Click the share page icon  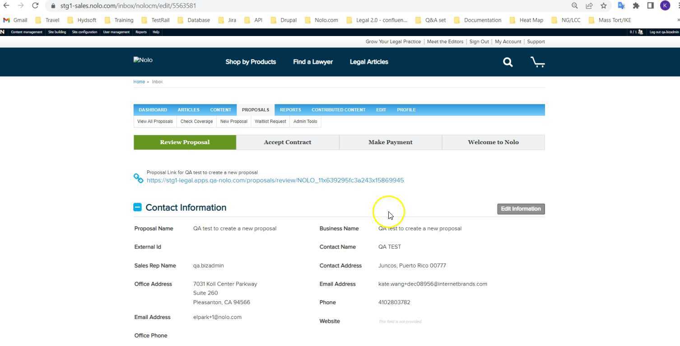(589, 6)
